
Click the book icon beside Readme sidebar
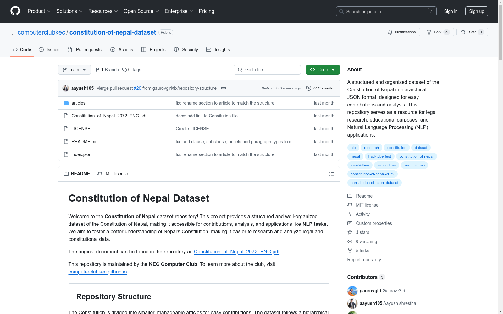[350, 196]
